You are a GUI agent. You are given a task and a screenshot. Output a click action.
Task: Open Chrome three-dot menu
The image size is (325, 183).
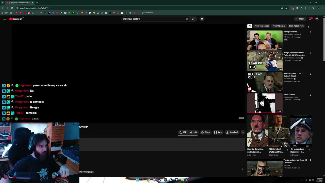(322, 8)
